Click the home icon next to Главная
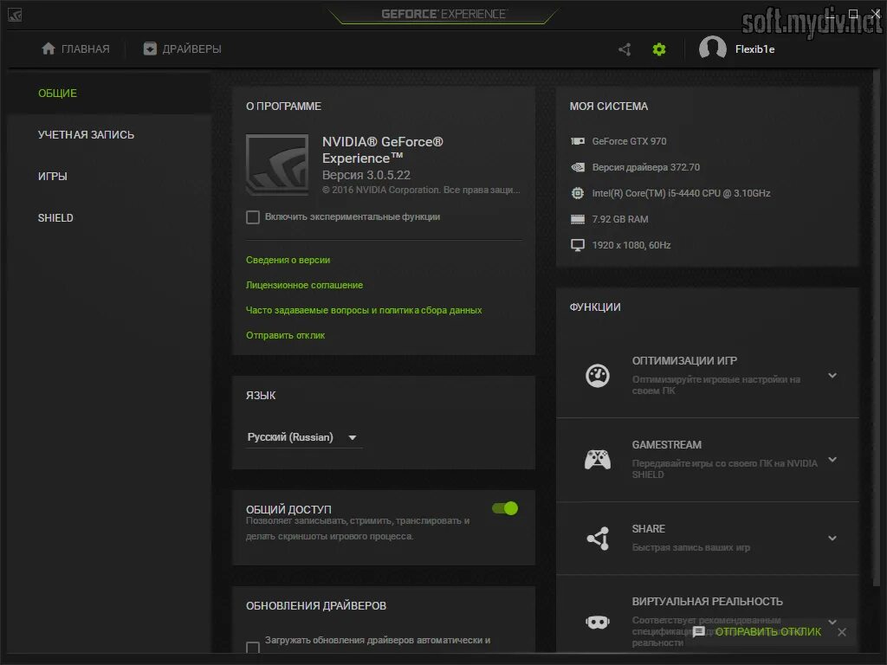The height and width of the screenshot is (665, 887). point(49,48)
